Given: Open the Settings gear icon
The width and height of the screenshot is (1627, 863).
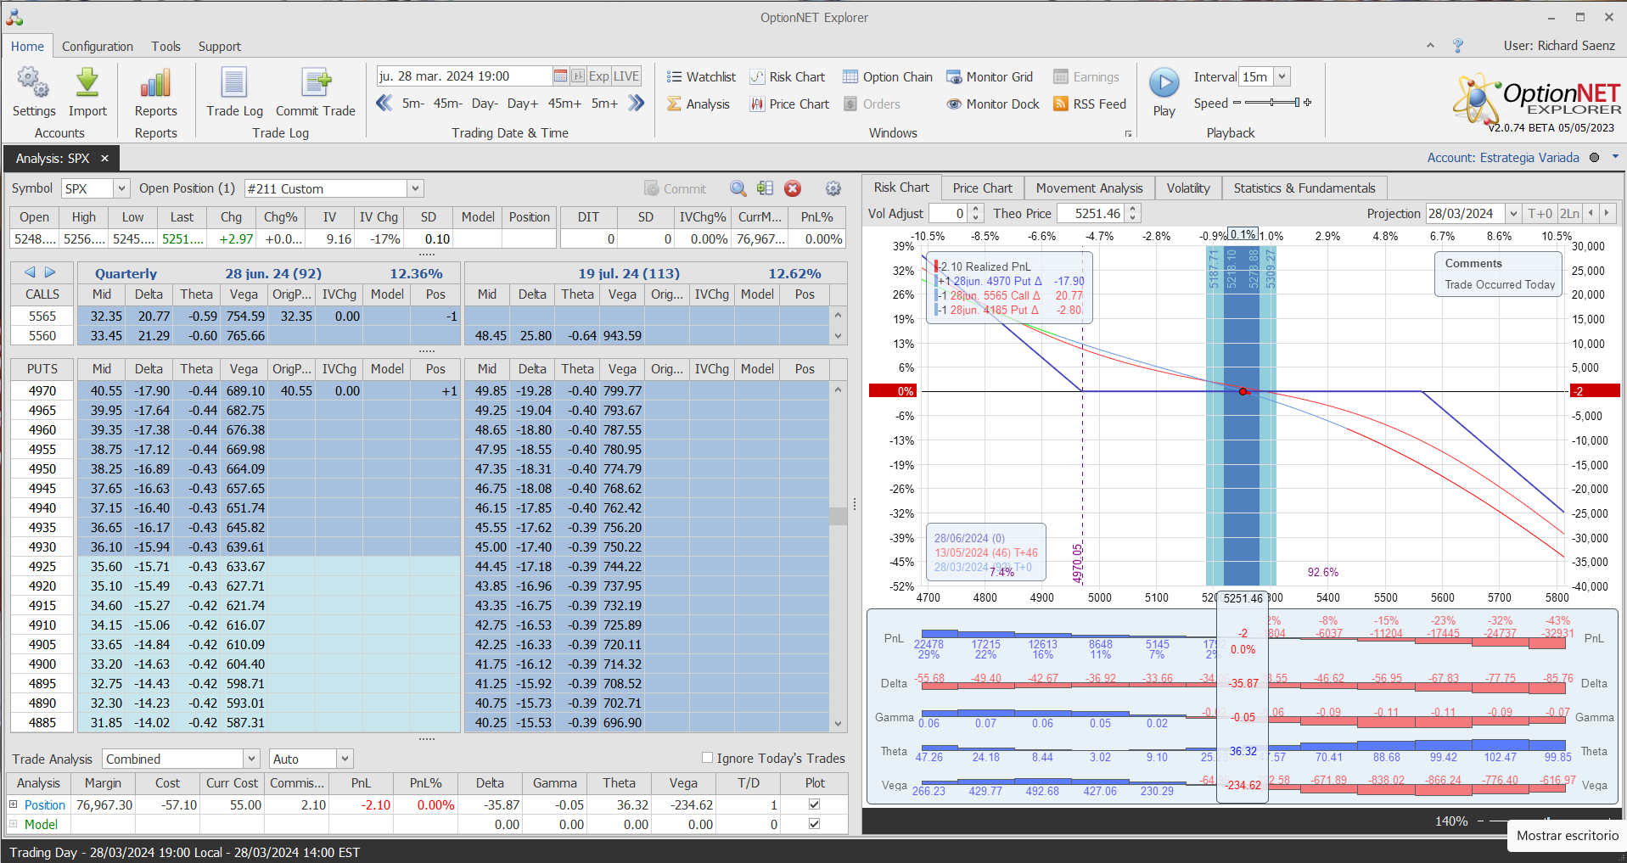Looking at the screenshot, I should click(x=33, y=84).
